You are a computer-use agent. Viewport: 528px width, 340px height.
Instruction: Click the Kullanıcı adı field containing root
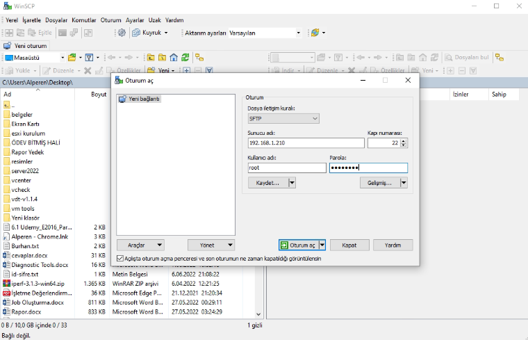(287, 168)
